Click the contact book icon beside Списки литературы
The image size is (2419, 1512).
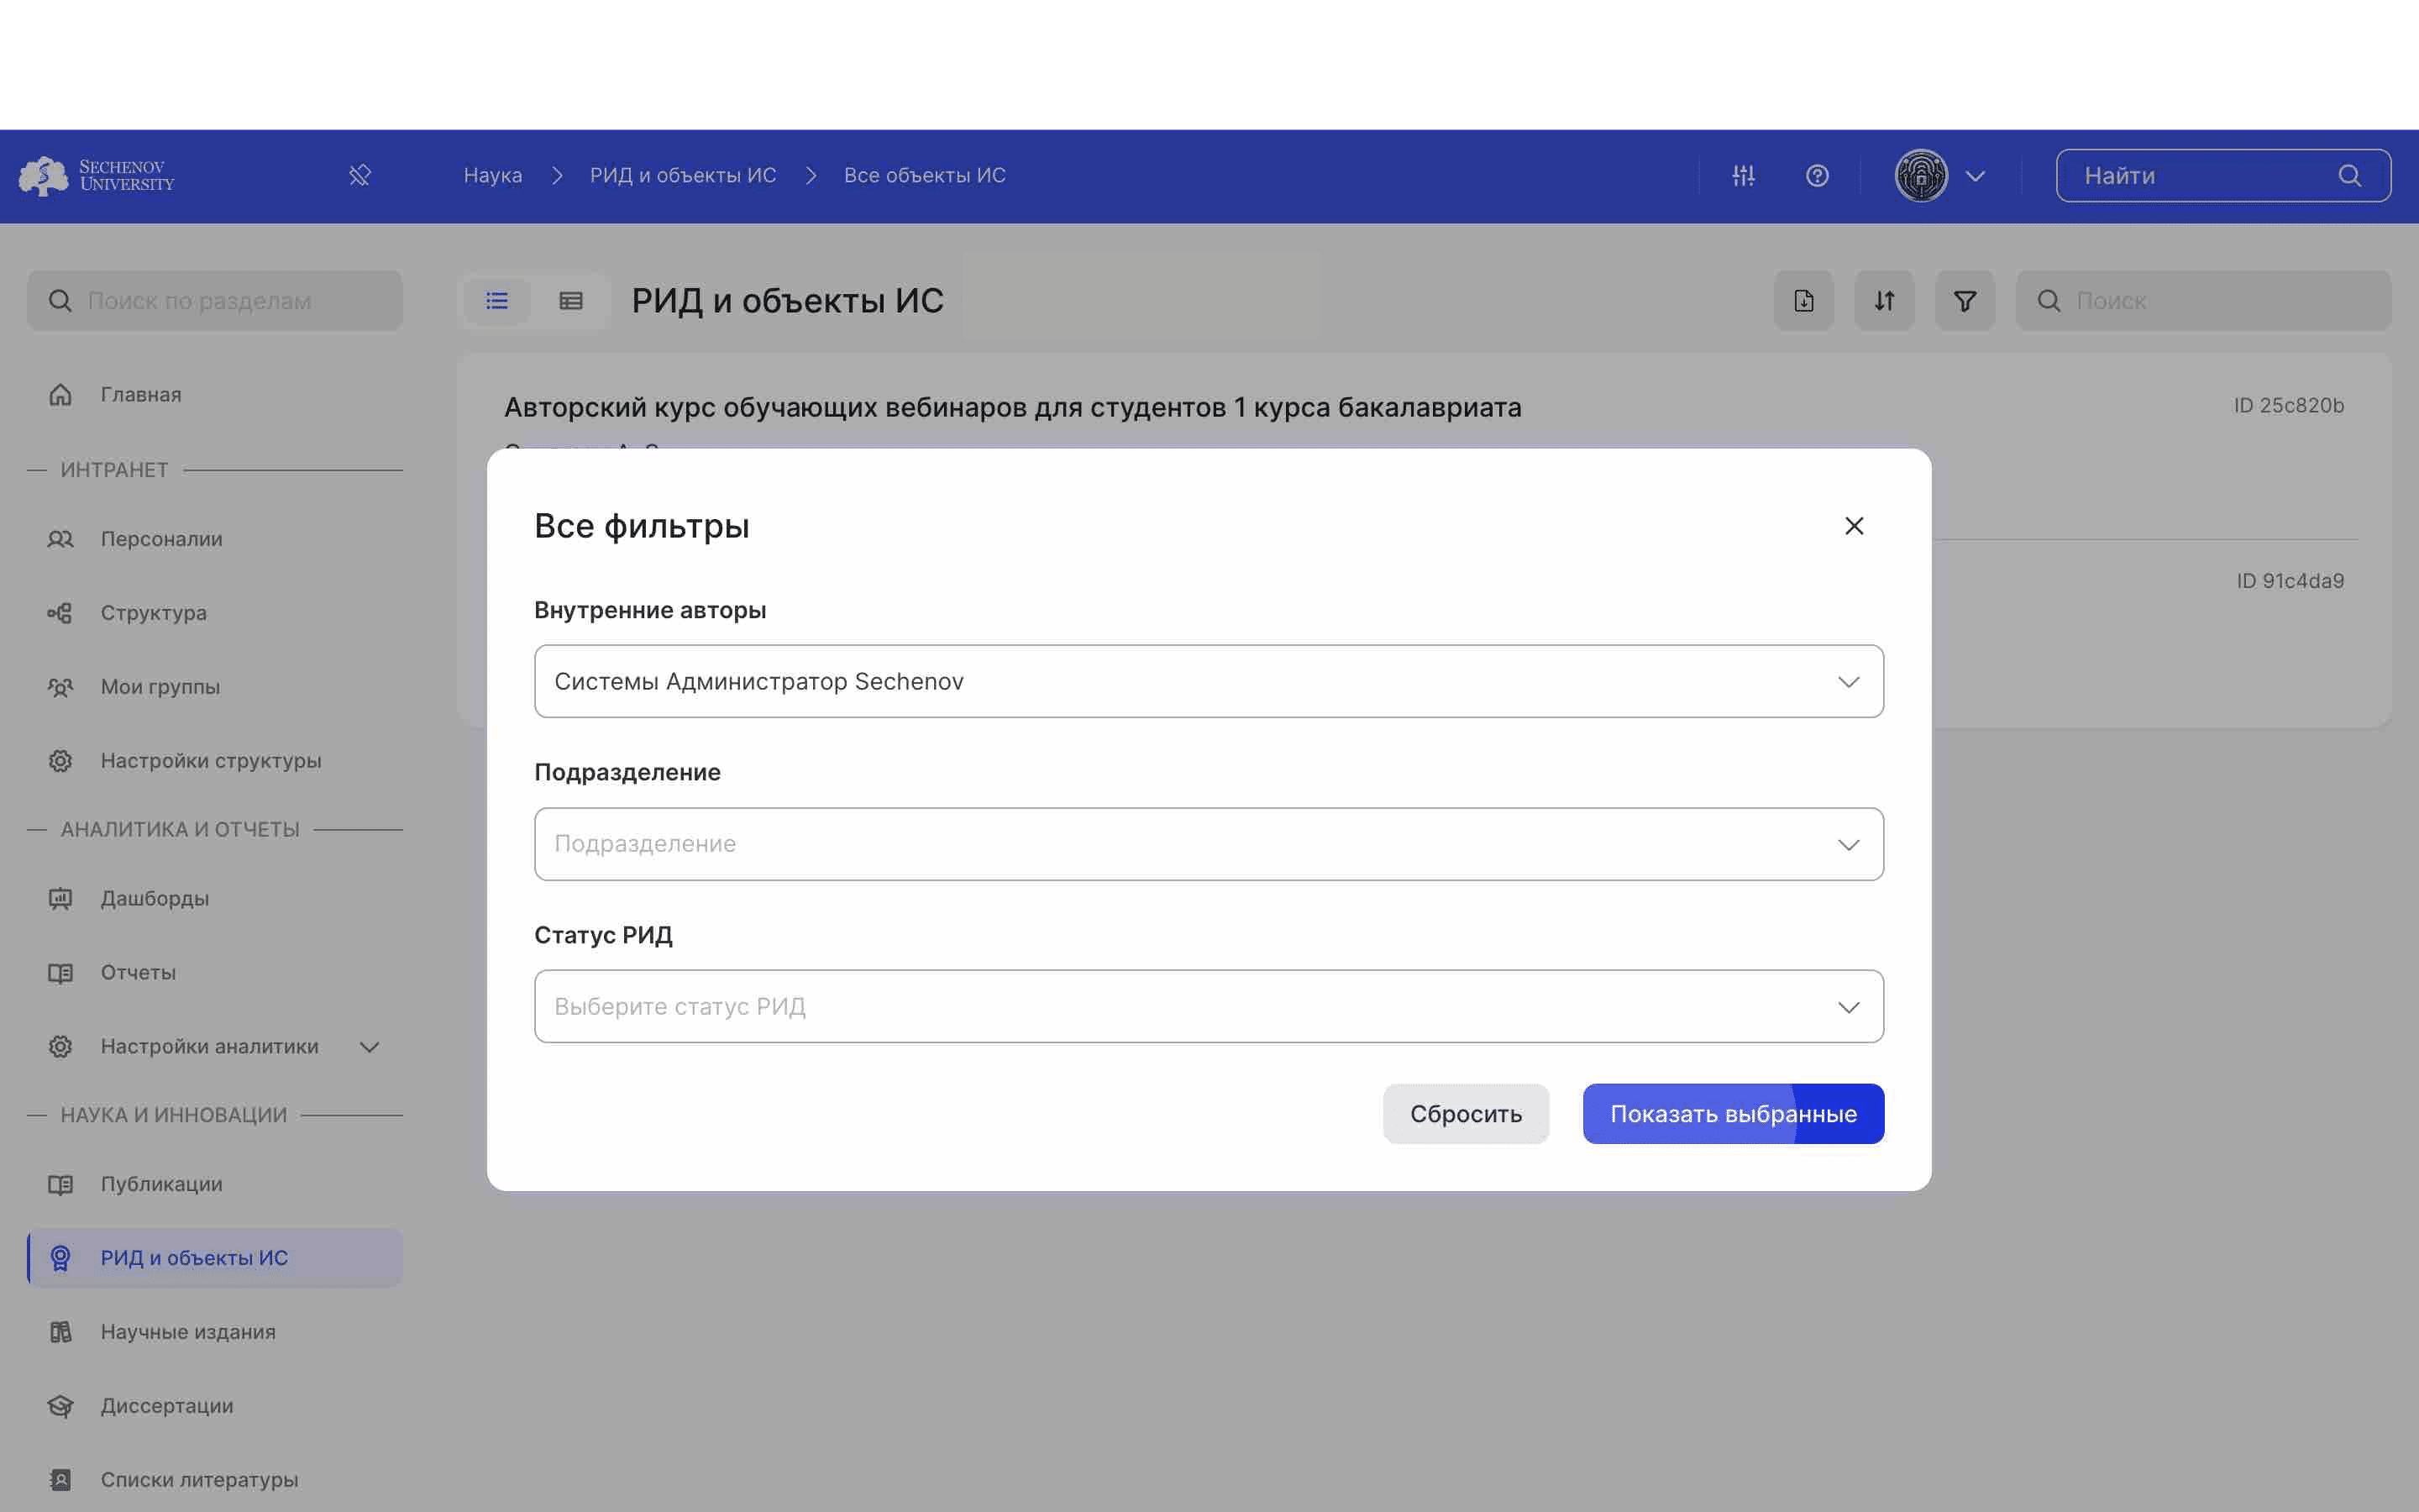(x=60, y=1480)
